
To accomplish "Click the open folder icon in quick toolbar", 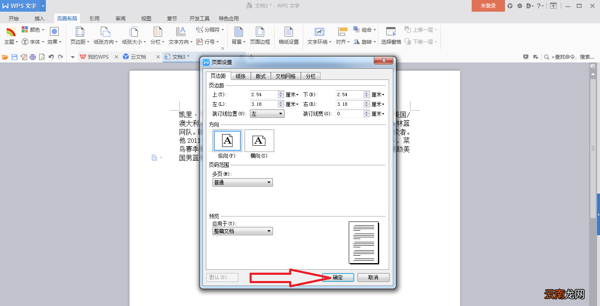I will tap(5, 57).
